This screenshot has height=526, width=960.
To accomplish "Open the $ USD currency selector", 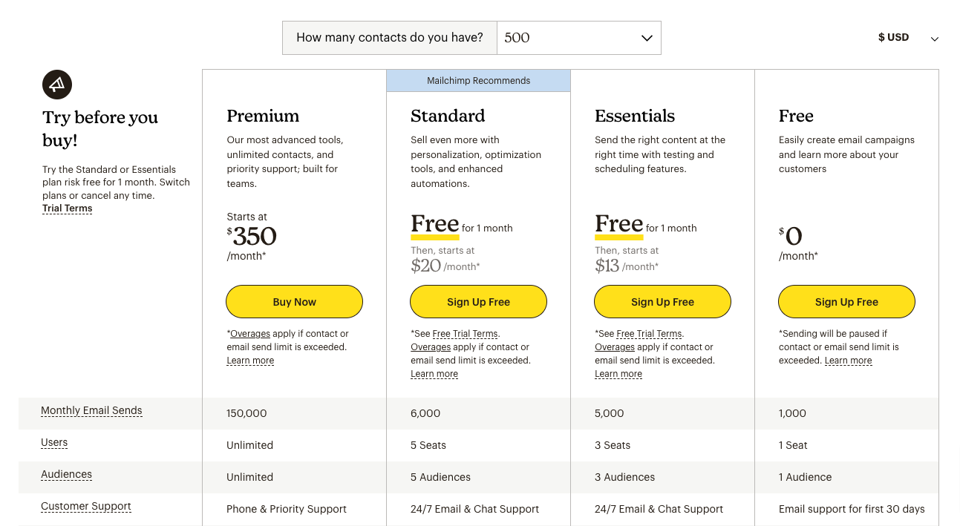I will 893,37.
